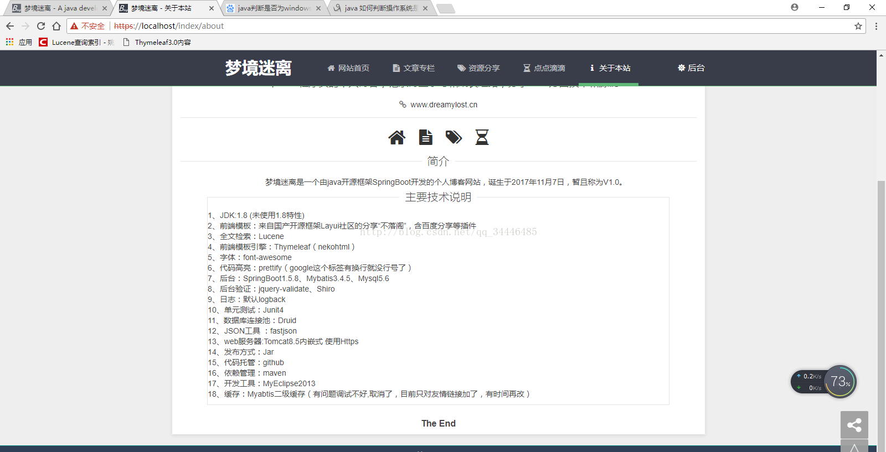886x452 pixels.
Task: Open the network speed floating widget
Action: [x=823, y=382]
